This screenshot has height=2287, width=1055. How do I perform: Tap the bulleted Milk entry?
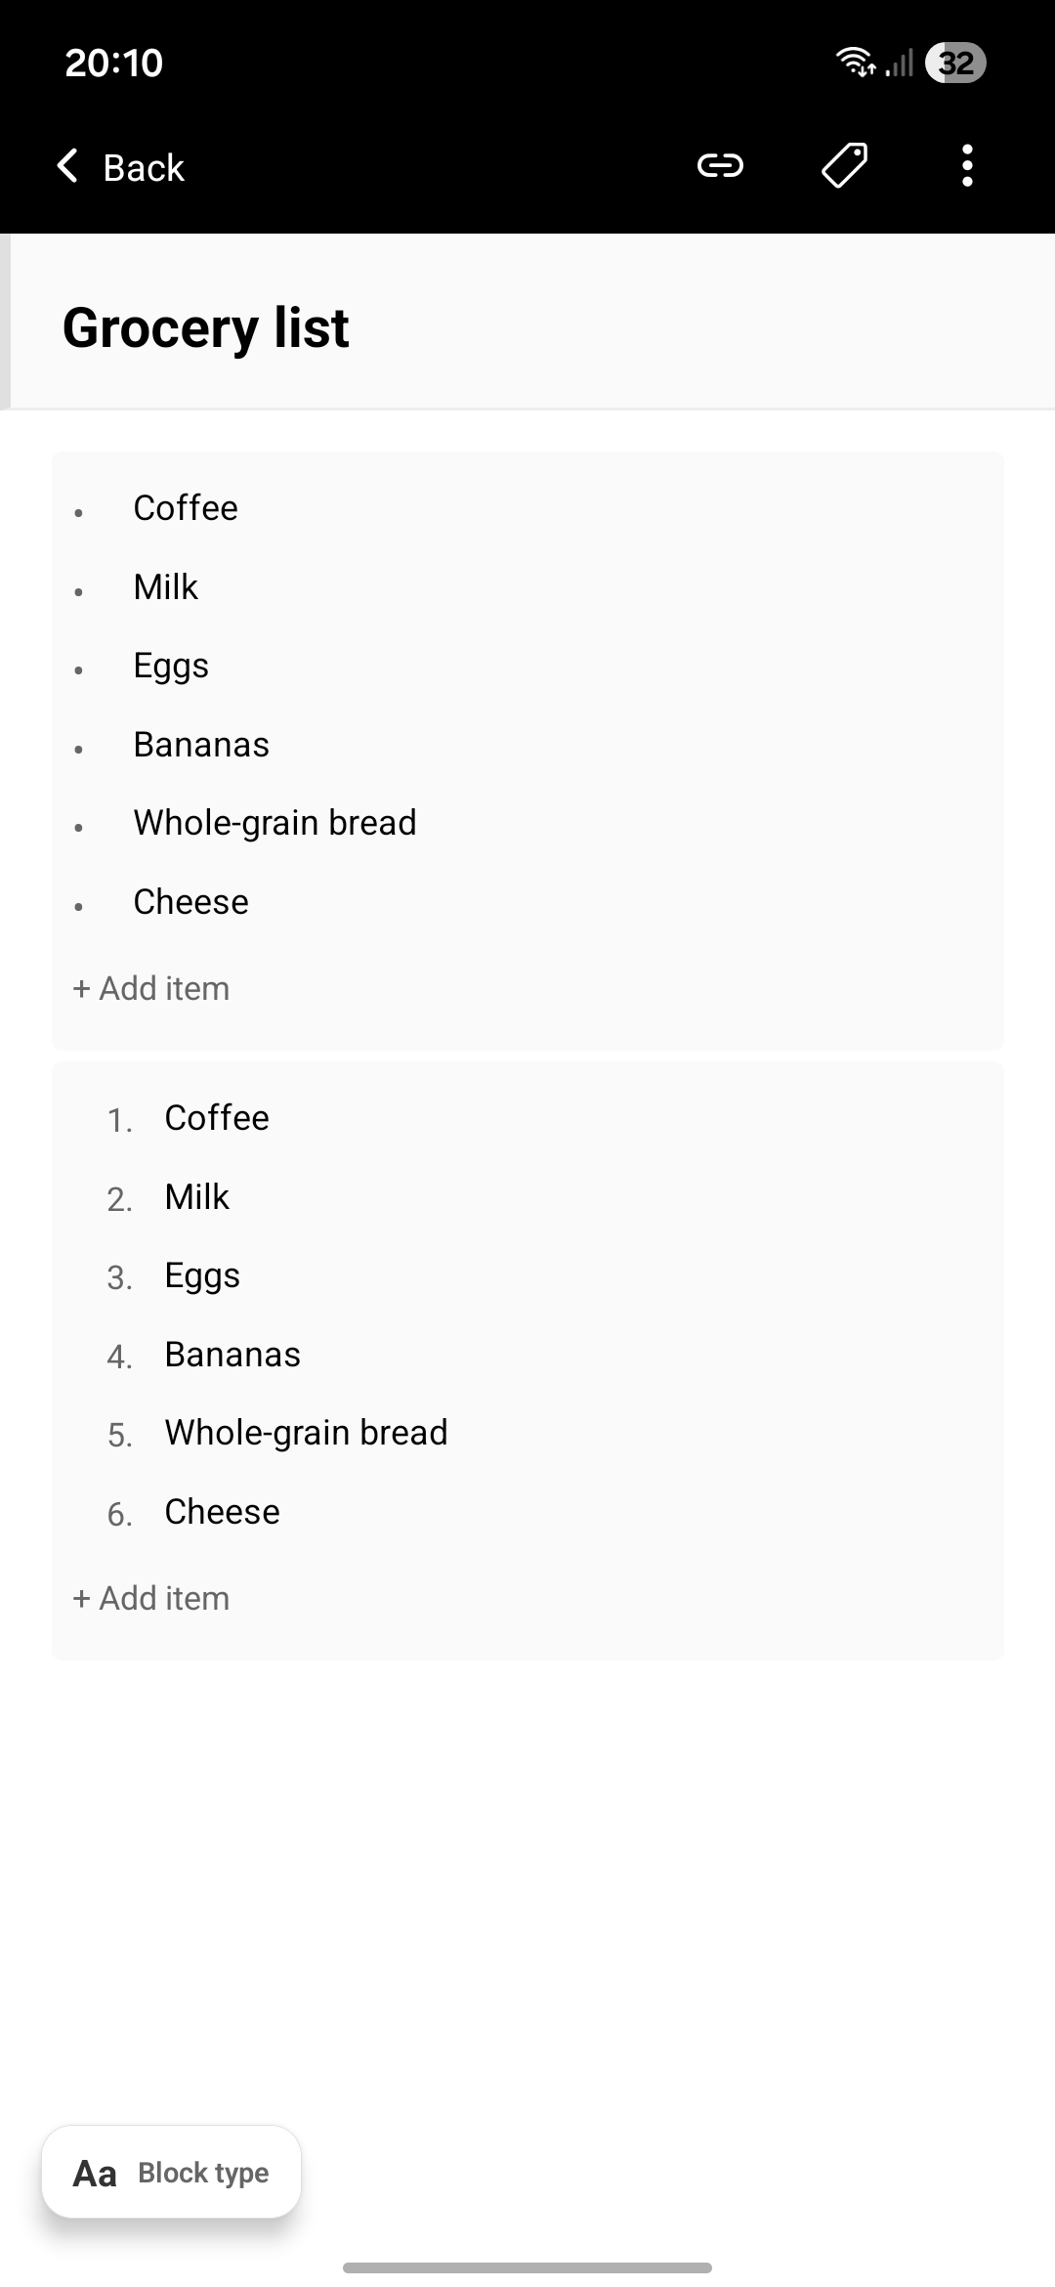(x=166, y=587)
